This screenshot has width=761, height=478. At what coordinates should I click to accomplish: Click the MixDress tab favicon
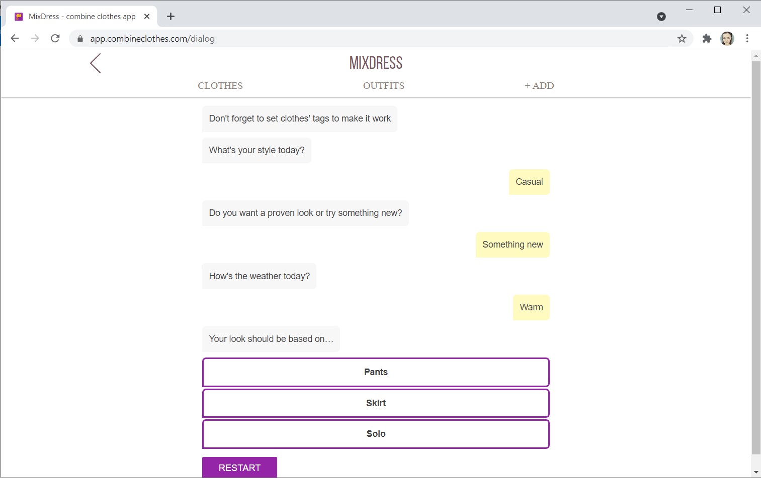(19, 17)
